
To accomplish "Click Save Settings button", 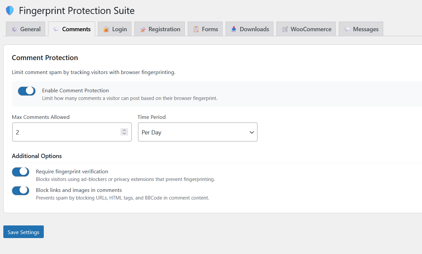I will click(24, 232).
